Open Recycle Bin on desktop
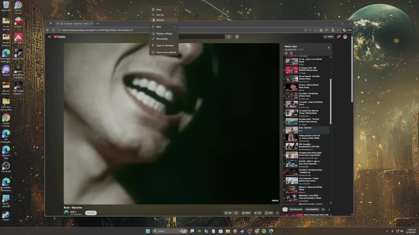This screenshot has width=419, height=235. point(6,6)
